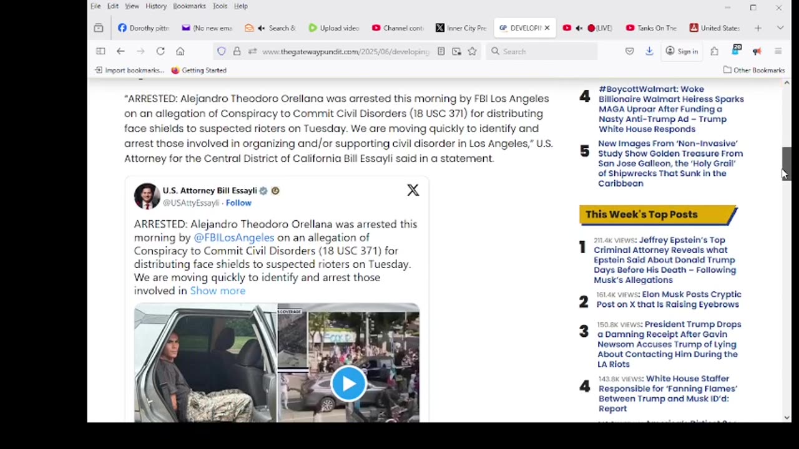Viewport: 799px width, 449px height.
Task: Open the Edit menu
Action: [x=113, y=6]
